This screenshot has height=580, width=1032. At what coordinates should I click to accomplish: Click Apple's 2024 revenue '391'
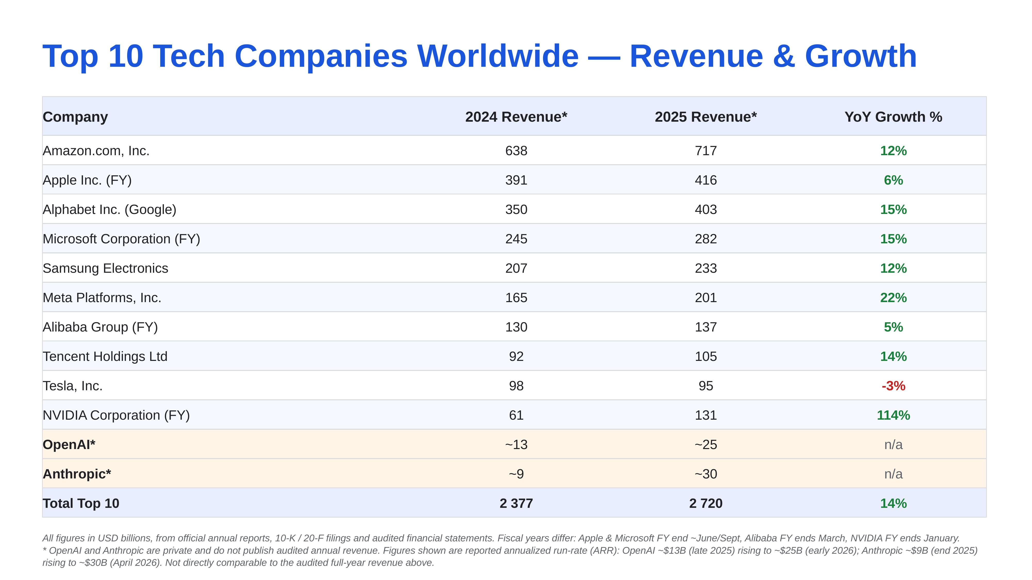516,180
